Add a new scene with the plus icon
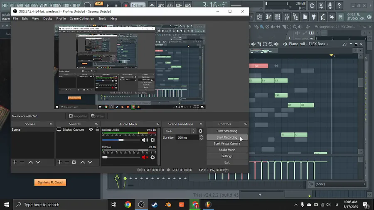 click(x=15, y=162)
